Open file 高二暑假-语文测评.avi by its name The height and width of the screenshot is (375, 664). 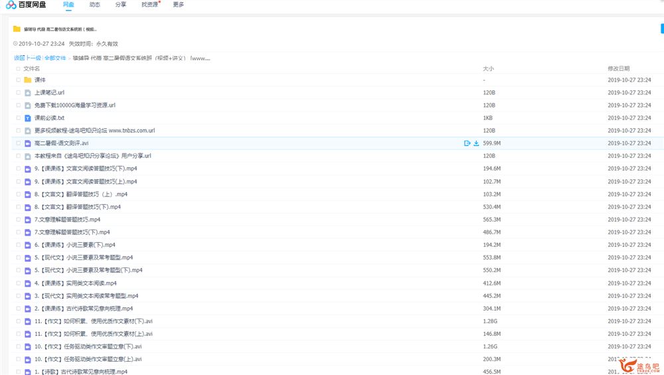click(x=61, y=143)
